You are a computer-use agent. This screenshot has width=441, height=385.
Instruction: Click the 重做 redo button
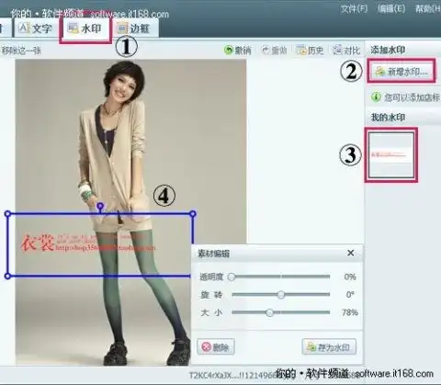(x=274, y=50)
